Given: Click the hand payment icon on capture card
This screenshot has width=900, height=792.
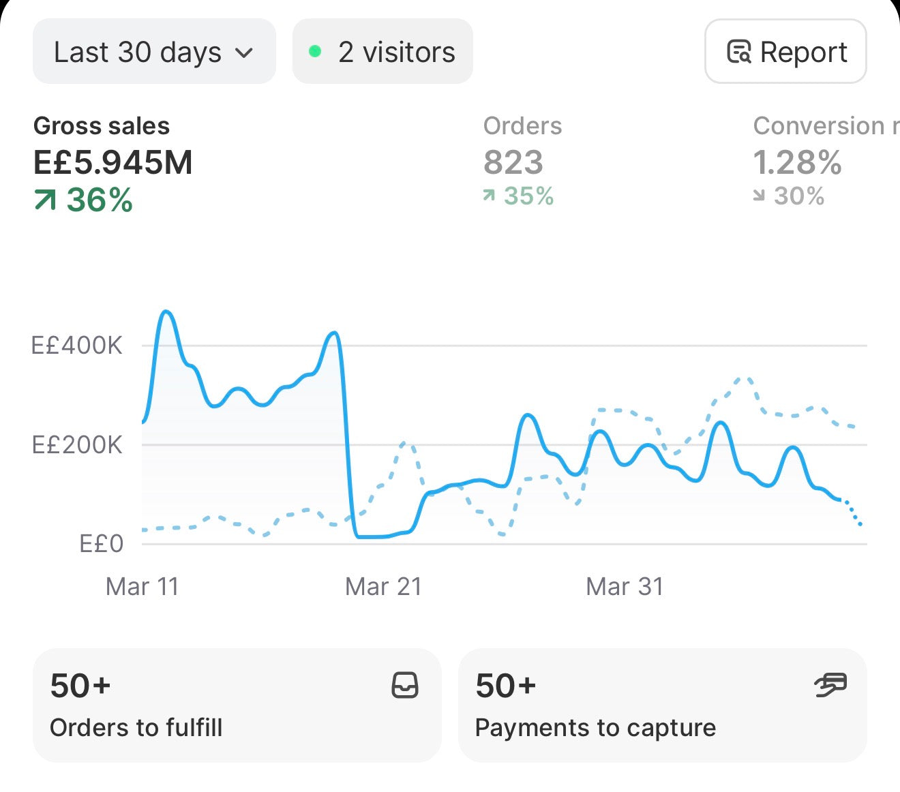Looking at the screenshot, I should click(x=830, y=685).
